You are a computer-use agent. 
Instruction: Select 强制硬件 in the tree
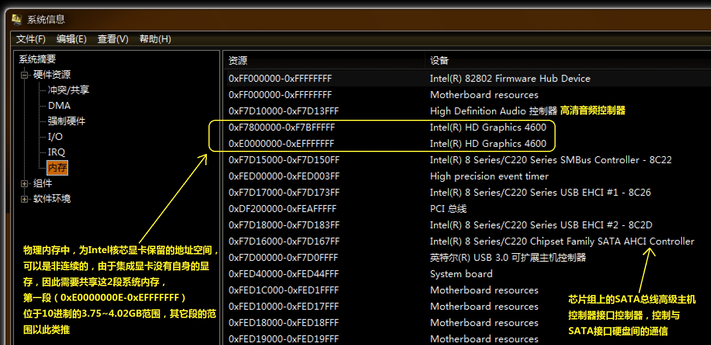point(66,121)
